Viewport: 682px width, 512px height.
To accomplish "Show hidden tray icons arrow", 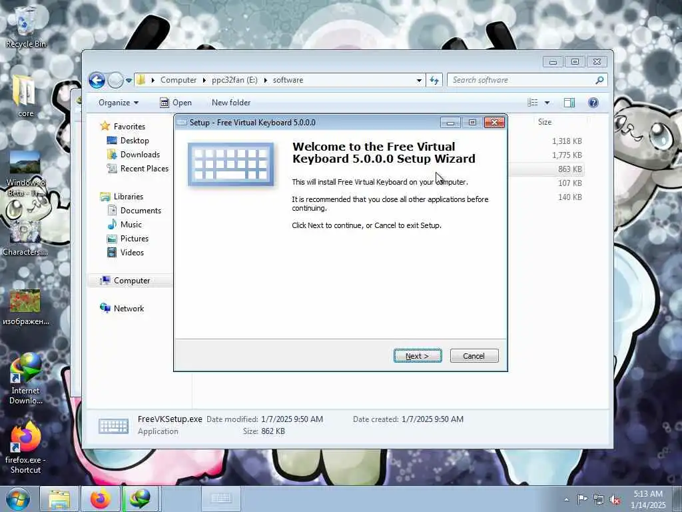I will pos(566,499).
